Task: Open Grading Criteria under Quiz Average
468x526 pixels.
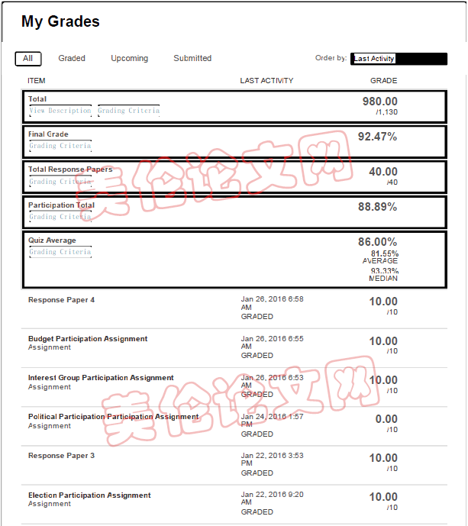Action: (x=60, y=252)
